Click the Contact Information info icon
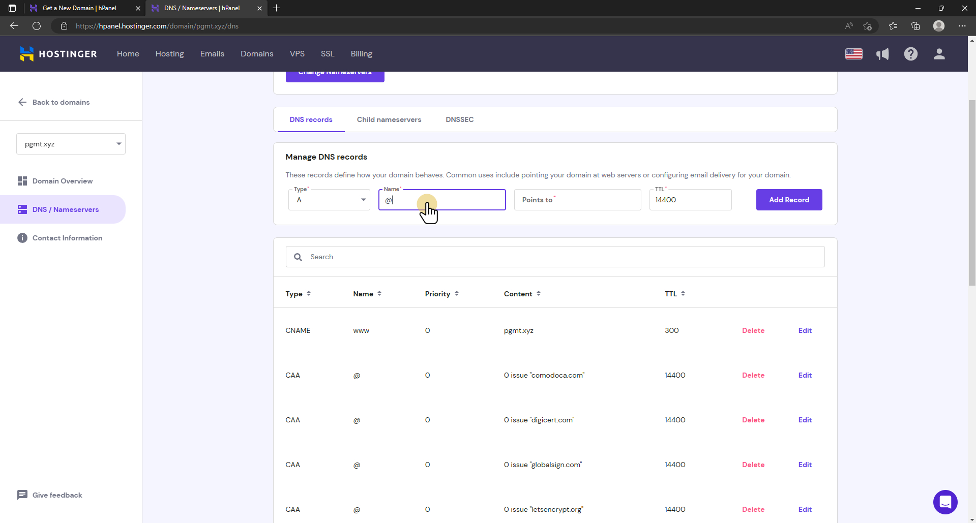 click(22, 238)
